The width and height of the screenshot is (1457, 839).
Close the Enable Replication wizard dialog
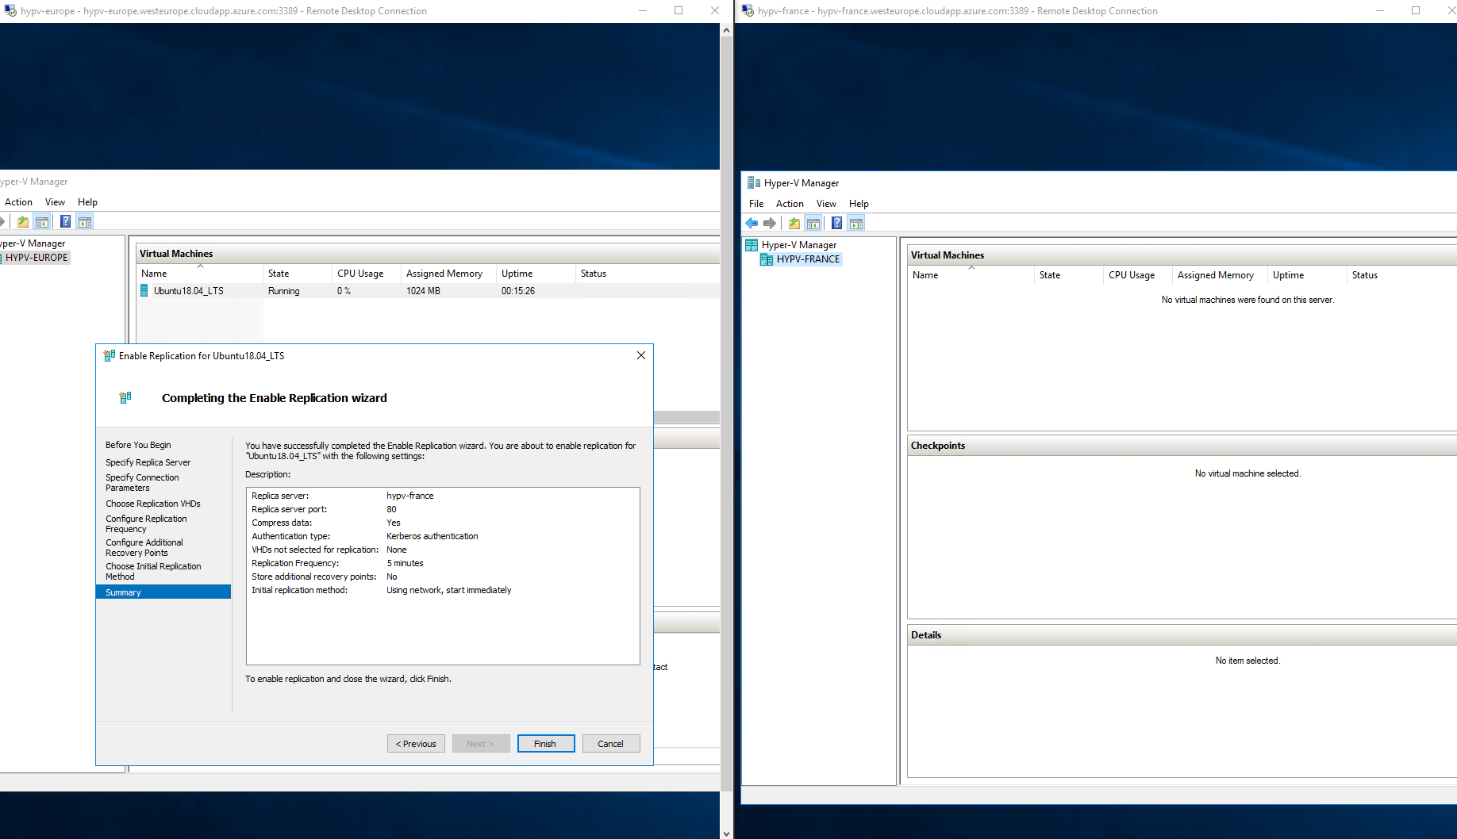pos(641,355)
